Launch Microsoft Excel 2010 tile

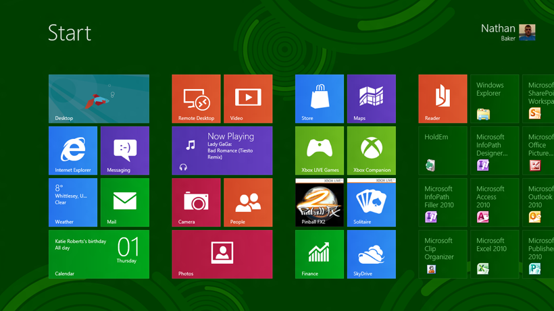point(495,254)
